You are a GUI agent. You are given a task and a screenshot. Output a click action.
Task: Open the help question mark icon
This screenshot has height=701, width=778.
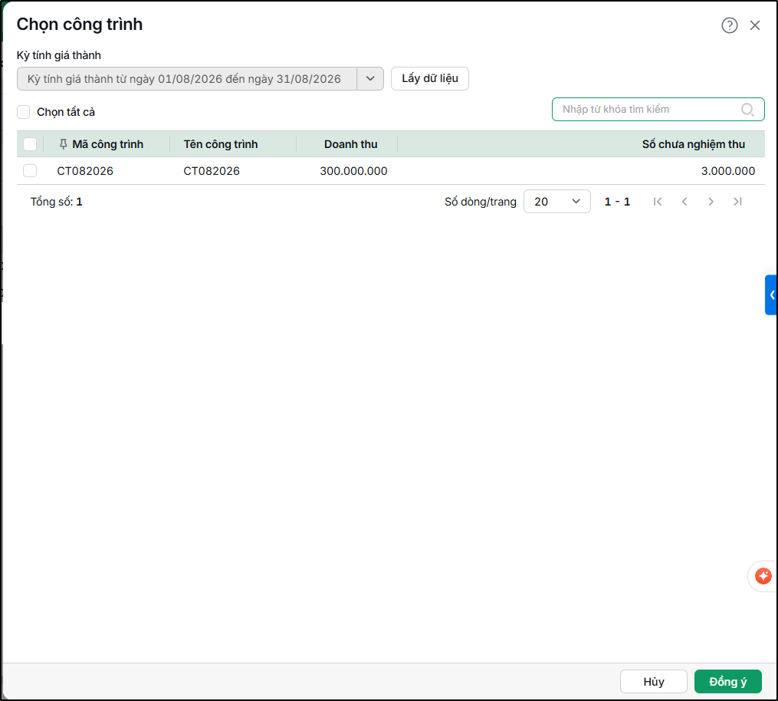729,25
